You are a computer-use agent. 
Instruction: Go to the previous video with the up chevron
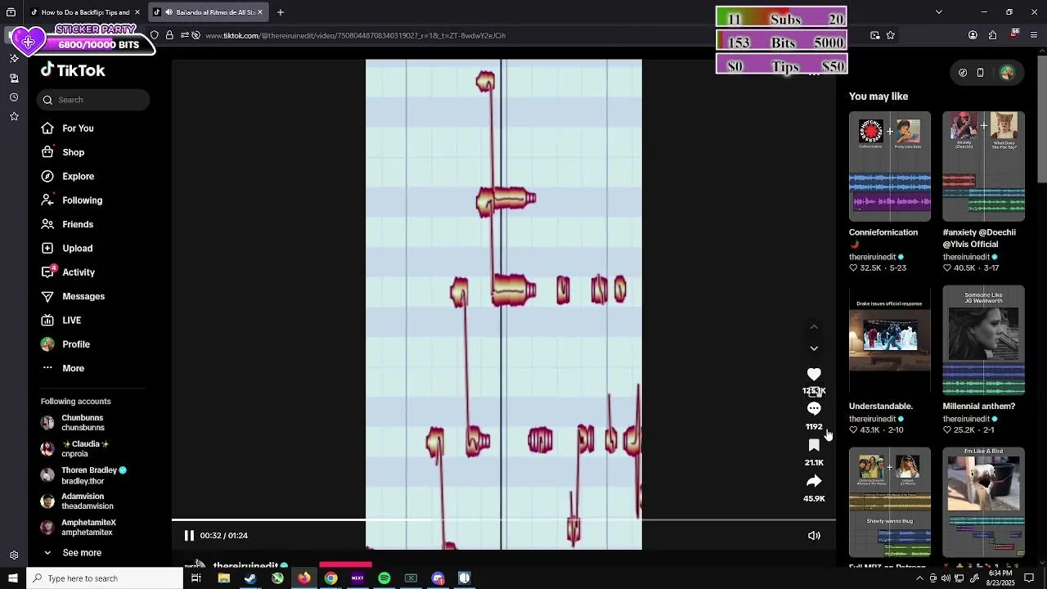point(814,326)
